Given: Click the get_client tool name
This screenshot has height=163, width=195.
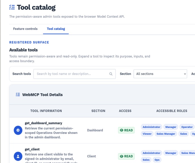Looking at the screenshot, I should pos(32,149).
